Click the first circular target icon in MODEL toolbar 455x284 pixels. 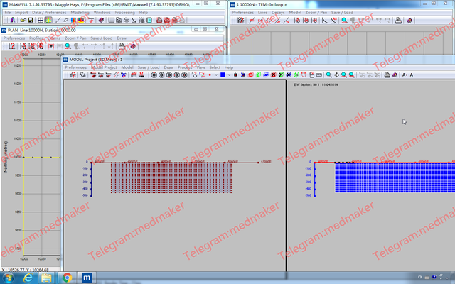(x=154, y=75)
